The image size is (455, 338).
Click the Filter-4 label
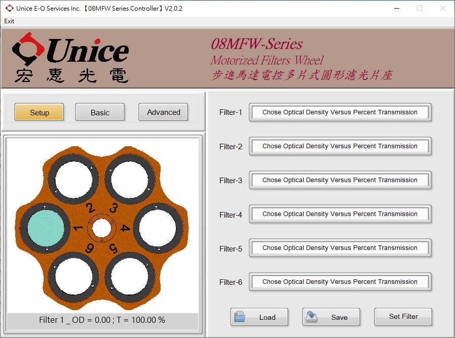231,215
